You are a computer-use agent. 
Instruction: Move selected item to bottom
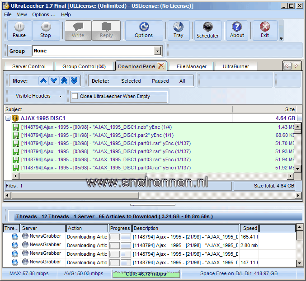75,80
